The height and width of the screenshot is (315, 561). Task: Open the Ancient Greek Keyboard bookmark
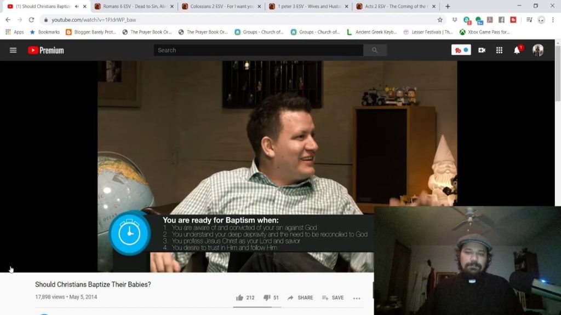(371, 32)
